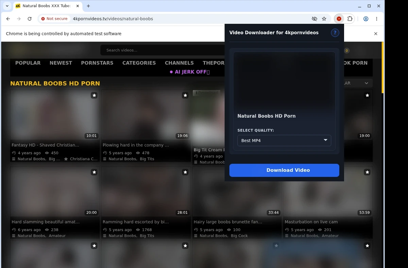The width and height of the screenshot is (408, 268).
Task: Favorite the 53:59 video with its star
Action: 367,172
